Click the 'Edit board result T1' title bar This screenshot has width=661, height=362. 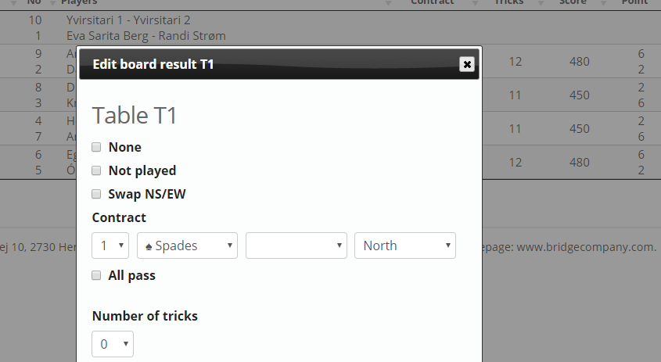[235, 64]
